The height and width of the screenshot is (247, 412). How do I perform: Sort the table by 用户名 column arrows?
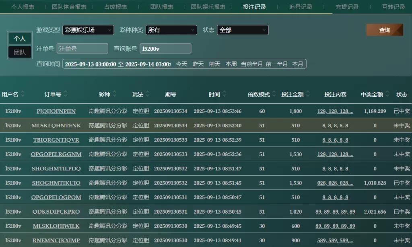[x=23, y=94]
